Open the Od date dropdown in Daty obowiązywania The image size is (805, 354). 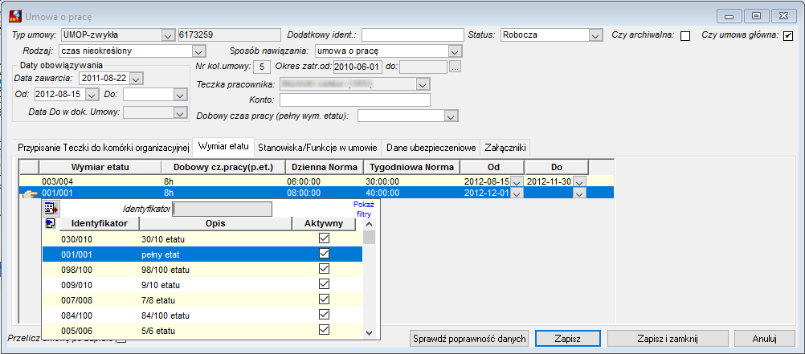(92, 95)
